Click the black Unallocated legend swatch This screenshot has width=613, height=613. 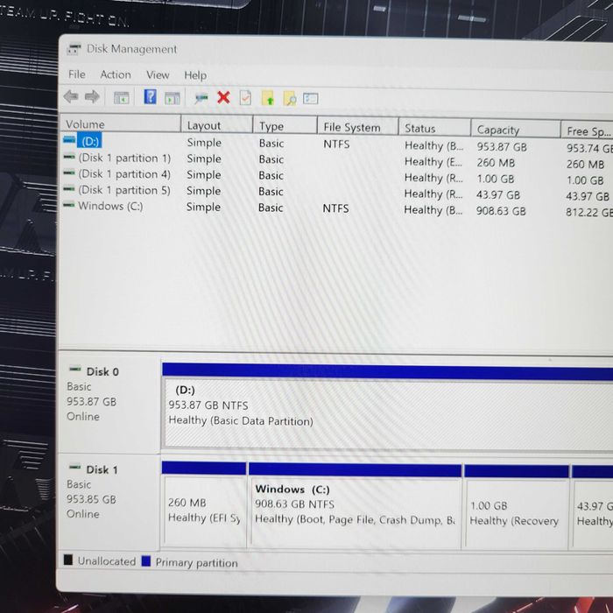coord(68,560)
